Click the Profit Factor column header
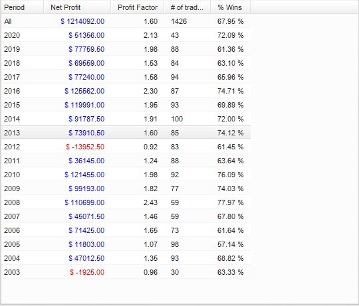 click(138, 7)
